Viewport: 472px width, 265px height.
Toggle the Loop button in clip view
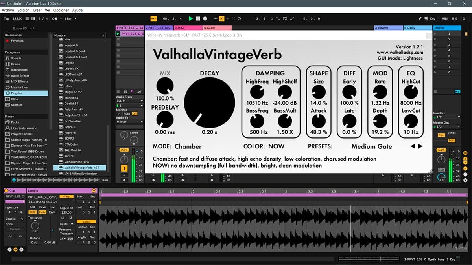tap(86, 222)
